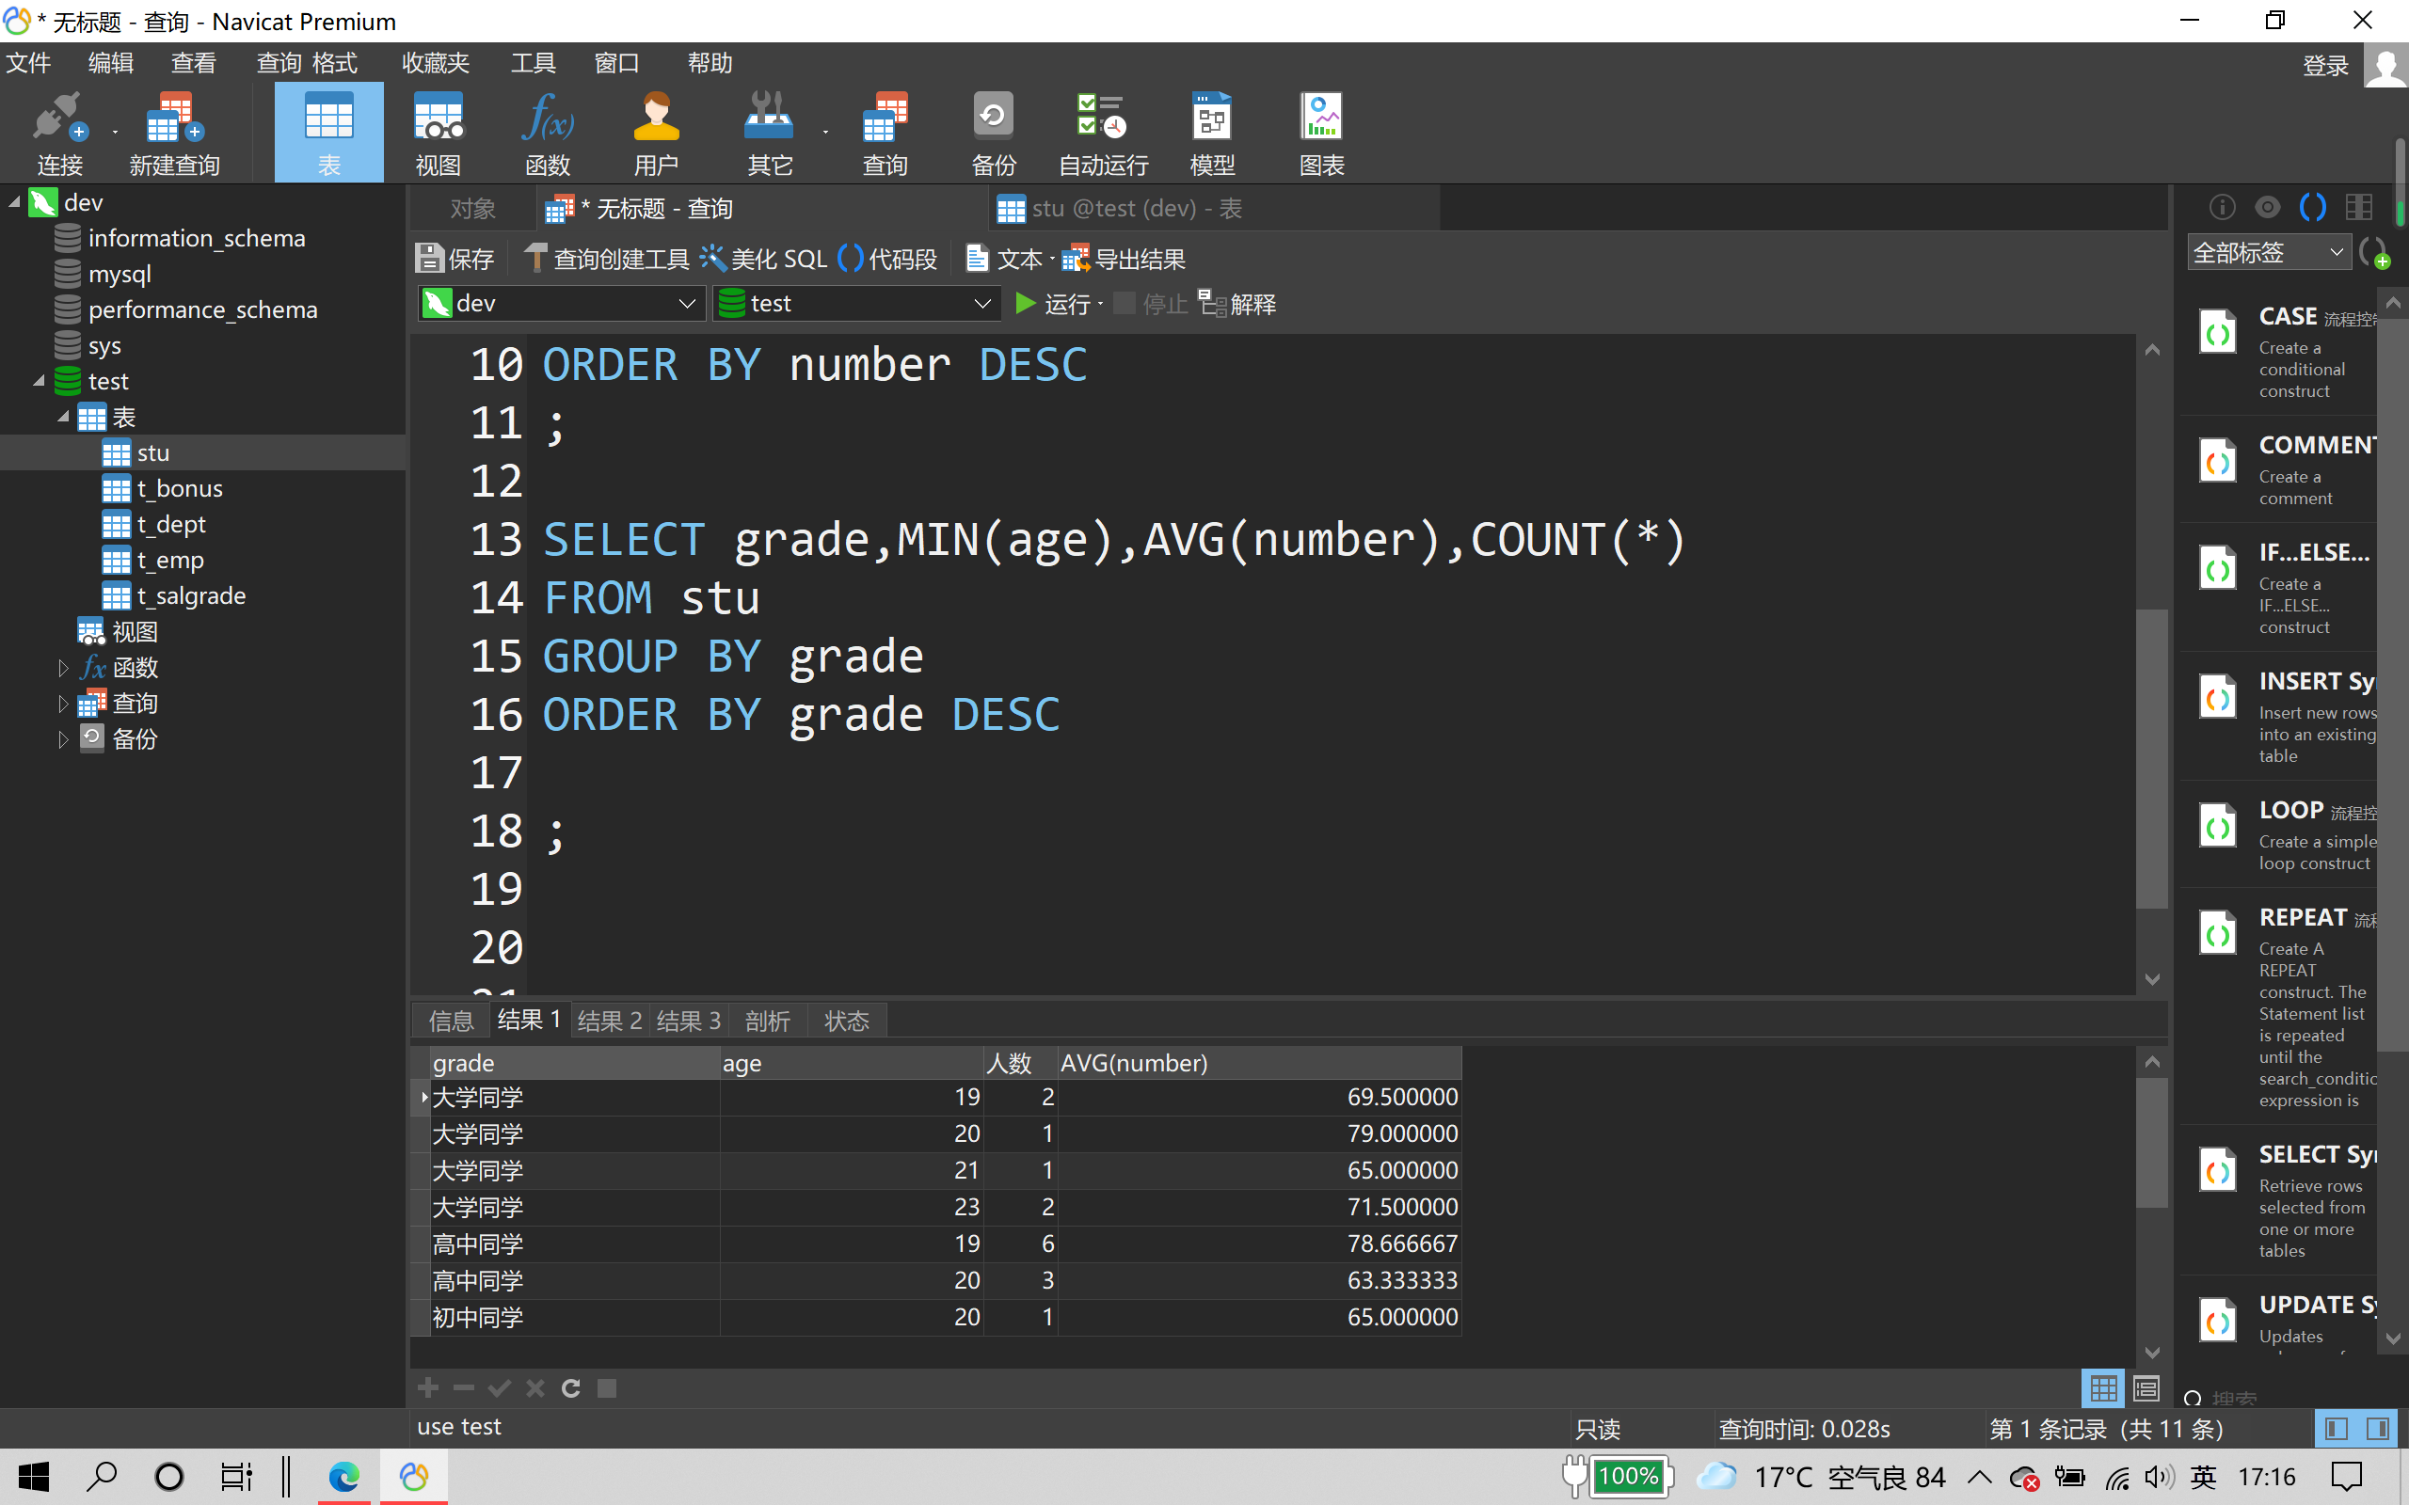
Task: Open the Windows Start menu
Action: pyautogui.click(x=33, y=1476)
